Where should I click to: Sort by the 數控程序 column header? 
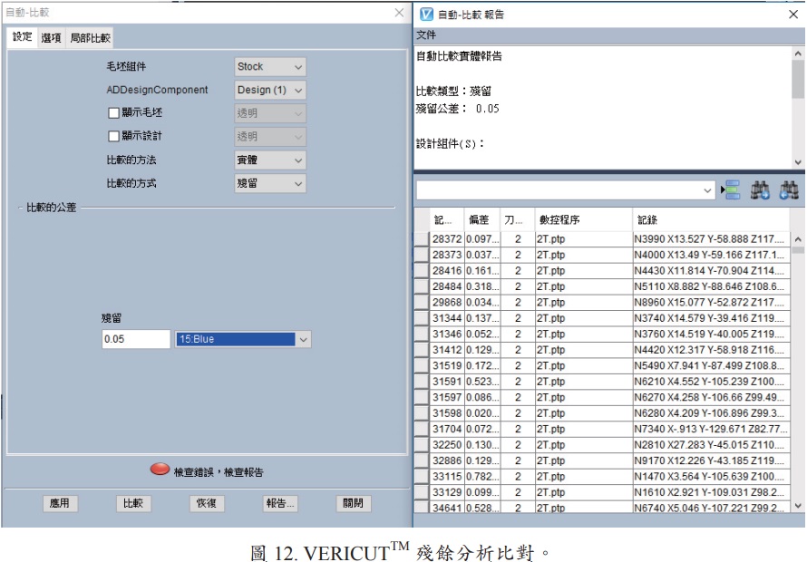(x=584, y=219)
